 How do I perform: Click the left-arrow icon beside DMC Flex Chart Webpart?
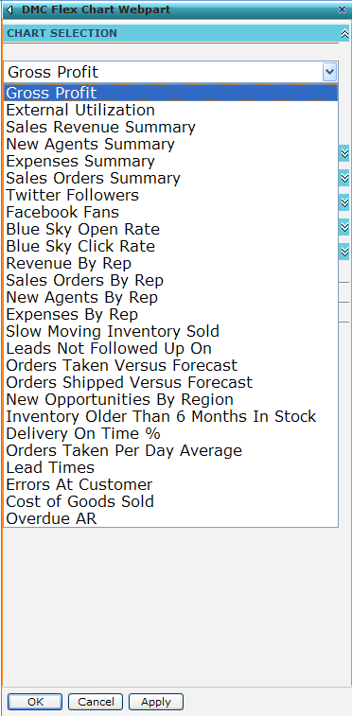coord(10,9)
